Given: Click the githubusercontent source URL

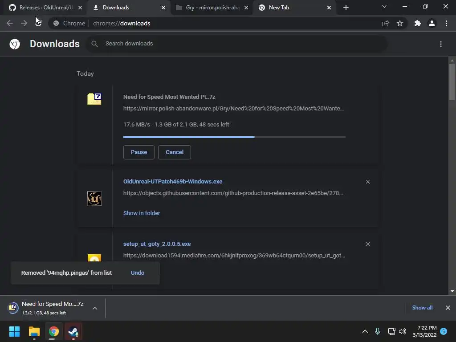Looking at the screenshot, I should [233, 193].
